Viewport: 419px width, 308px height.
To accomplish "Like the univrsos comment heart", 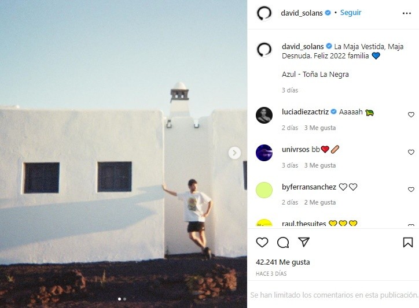I will [411, 152].
